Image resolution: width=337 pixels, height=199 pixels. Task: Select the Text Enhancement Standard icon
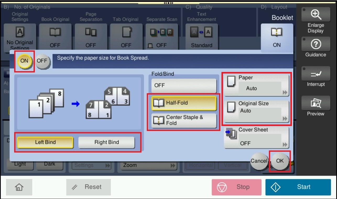tap(202, 32)
